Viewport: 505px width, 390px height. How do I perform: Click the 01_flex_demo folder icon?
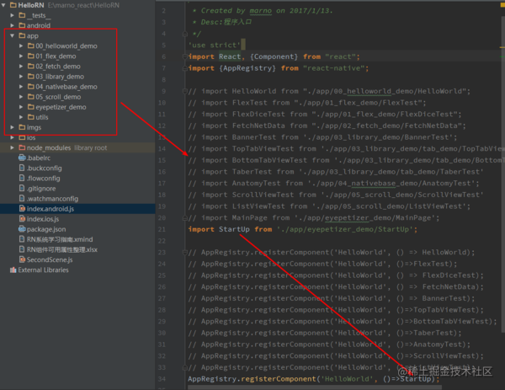click(31, 56)
